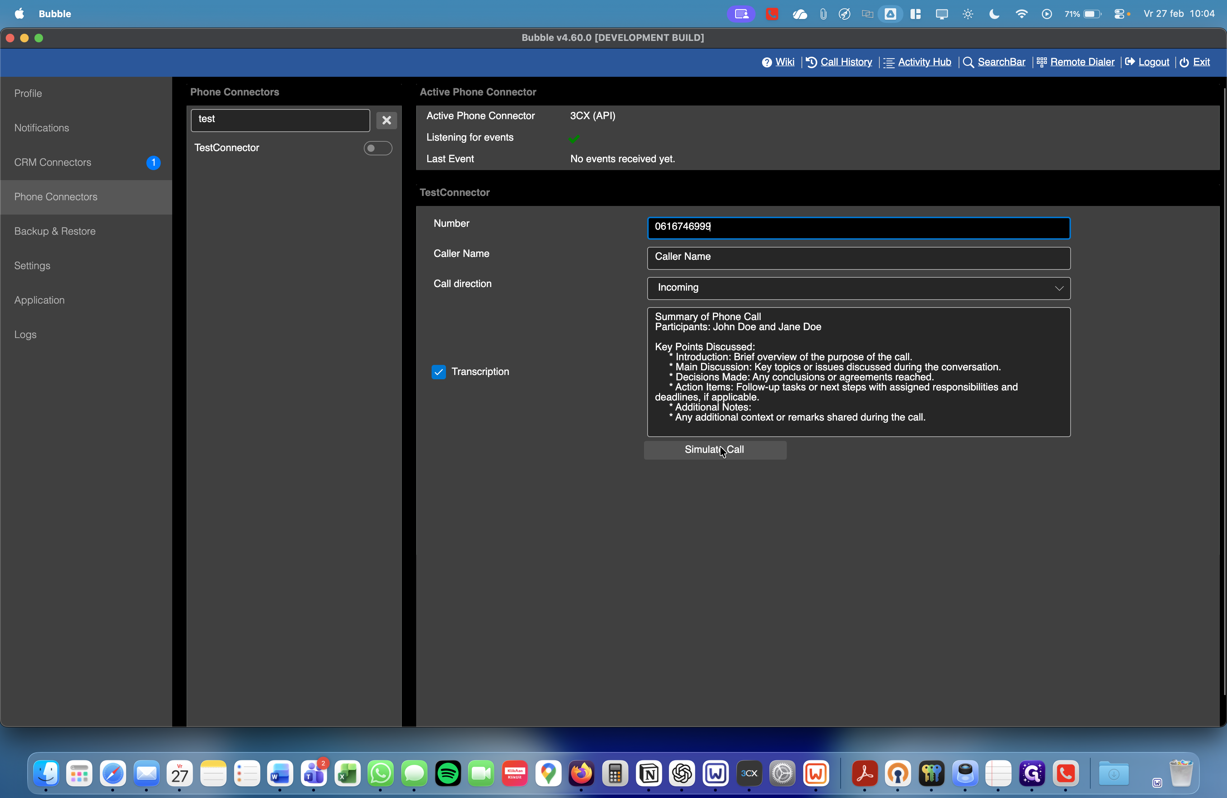This screenshot has width=1227, height=798.
Task: Click the Logout arrow icon
Action: coord(1129,62)
